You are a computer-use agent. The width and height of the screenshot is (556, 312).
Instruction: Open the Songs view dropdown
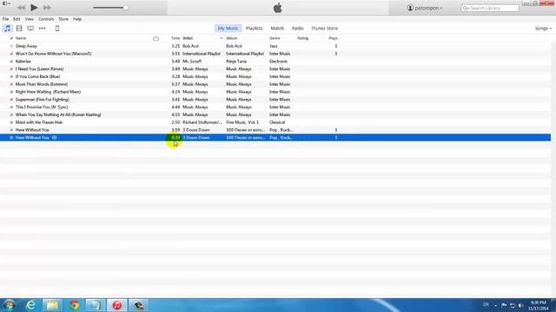click(x=543, y=29)
